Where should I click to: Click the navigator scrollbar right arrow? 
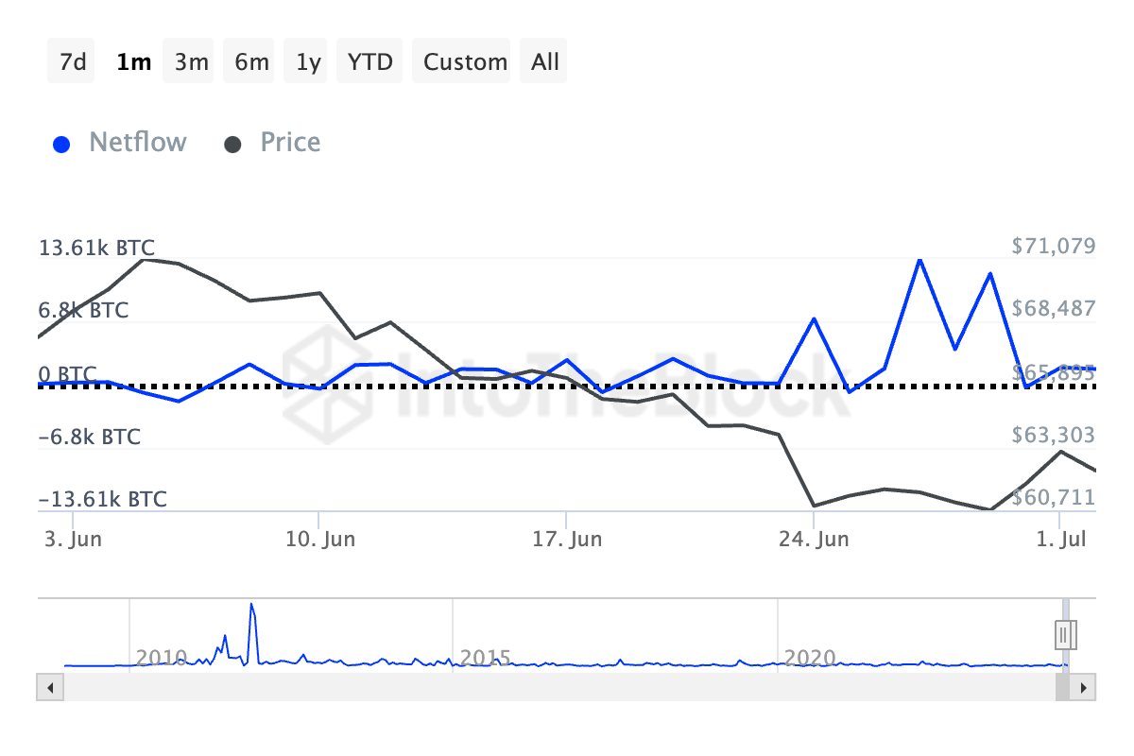click(x=1086, y=687)
